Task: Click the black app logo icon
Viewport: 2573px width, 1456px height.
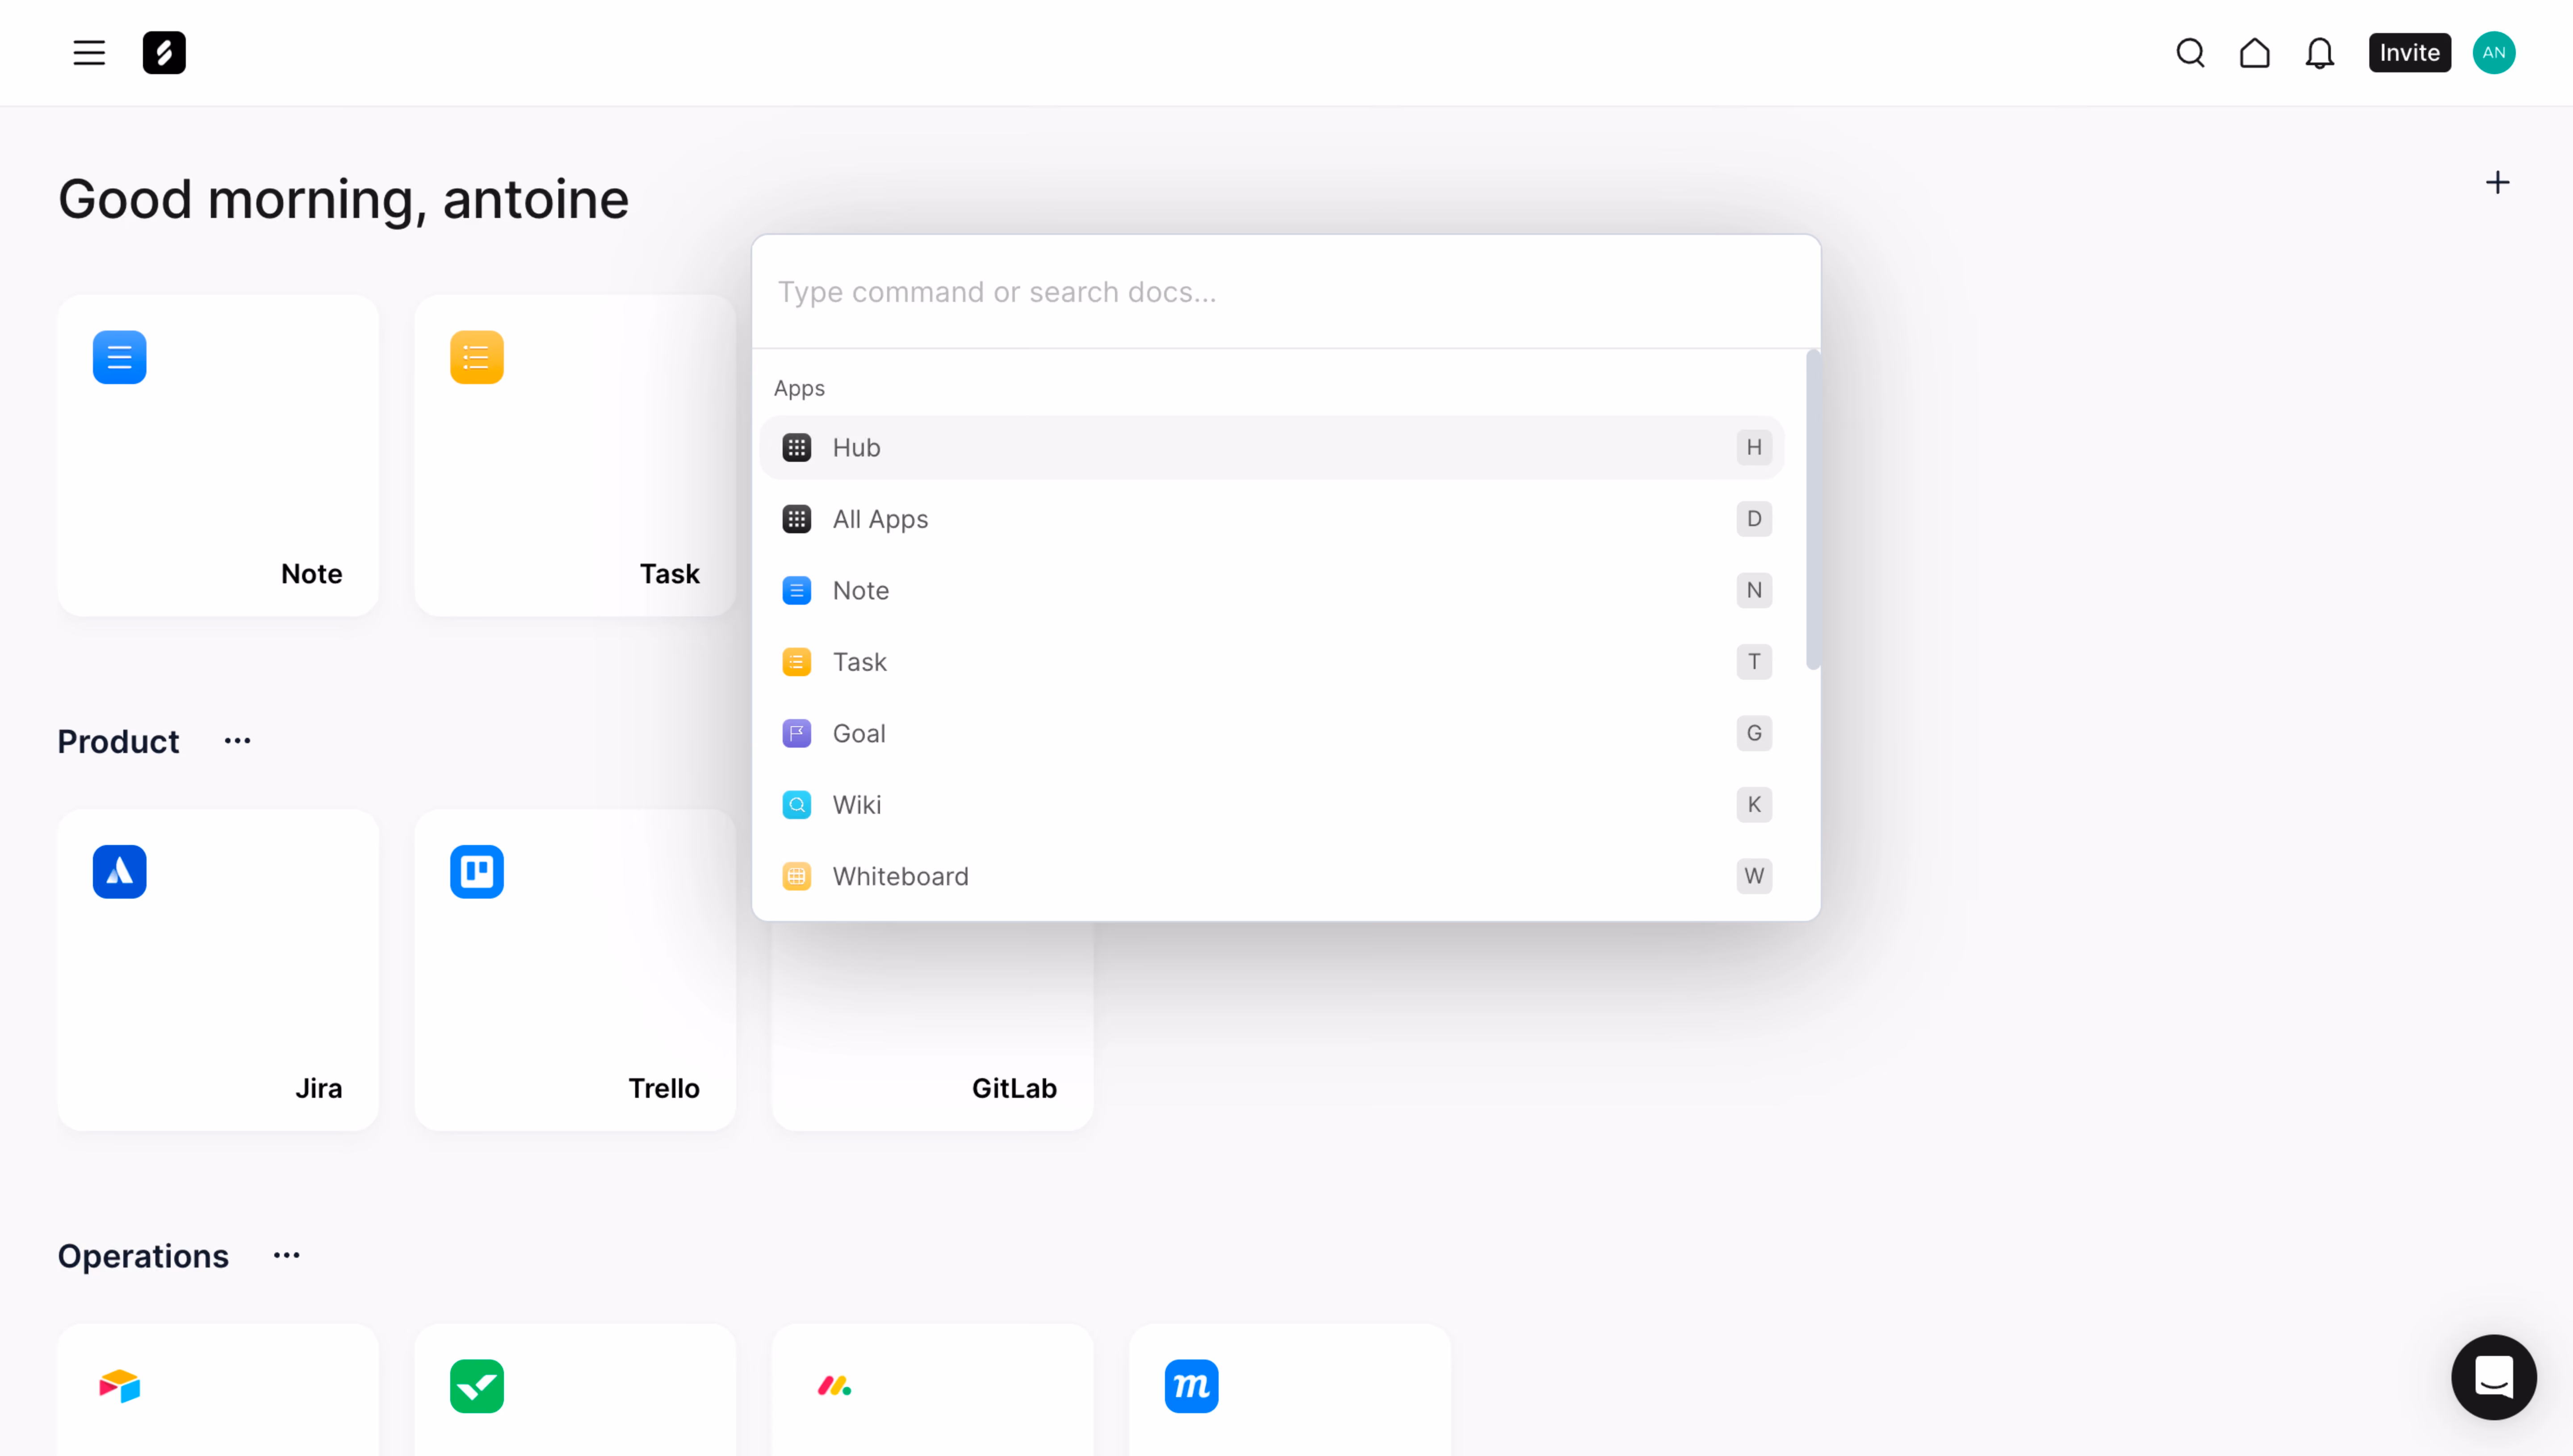Action: click(164, 53)
